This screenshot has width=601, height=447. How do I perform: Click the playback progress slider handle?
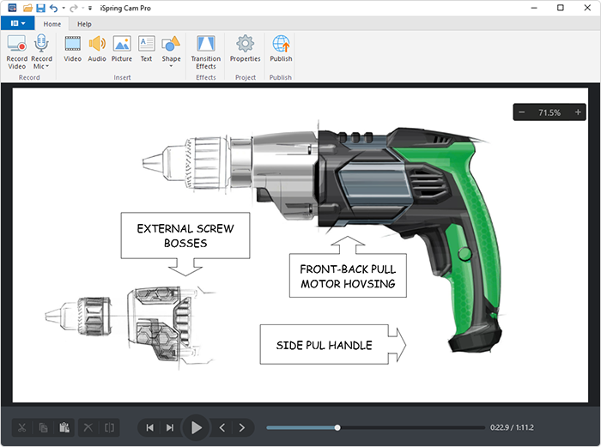337,427
